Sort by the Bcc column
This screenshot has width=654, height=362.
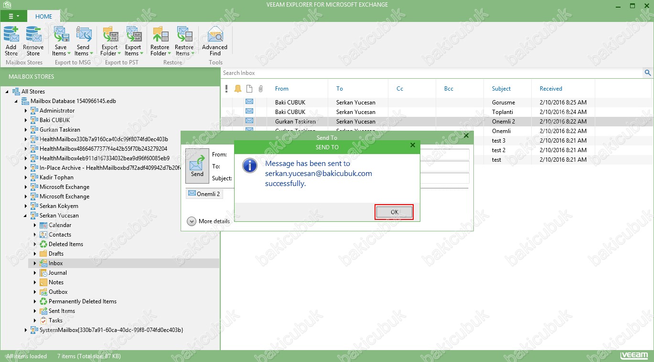pyautogui.click(x=449, y=89)
